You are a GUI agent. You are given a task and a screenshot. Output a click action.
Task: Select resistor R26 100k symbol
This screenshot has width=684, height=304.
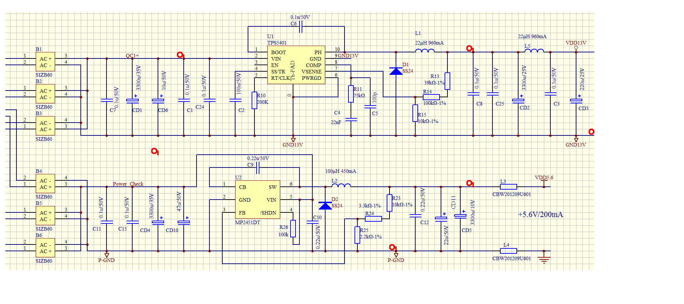(293, 228)
